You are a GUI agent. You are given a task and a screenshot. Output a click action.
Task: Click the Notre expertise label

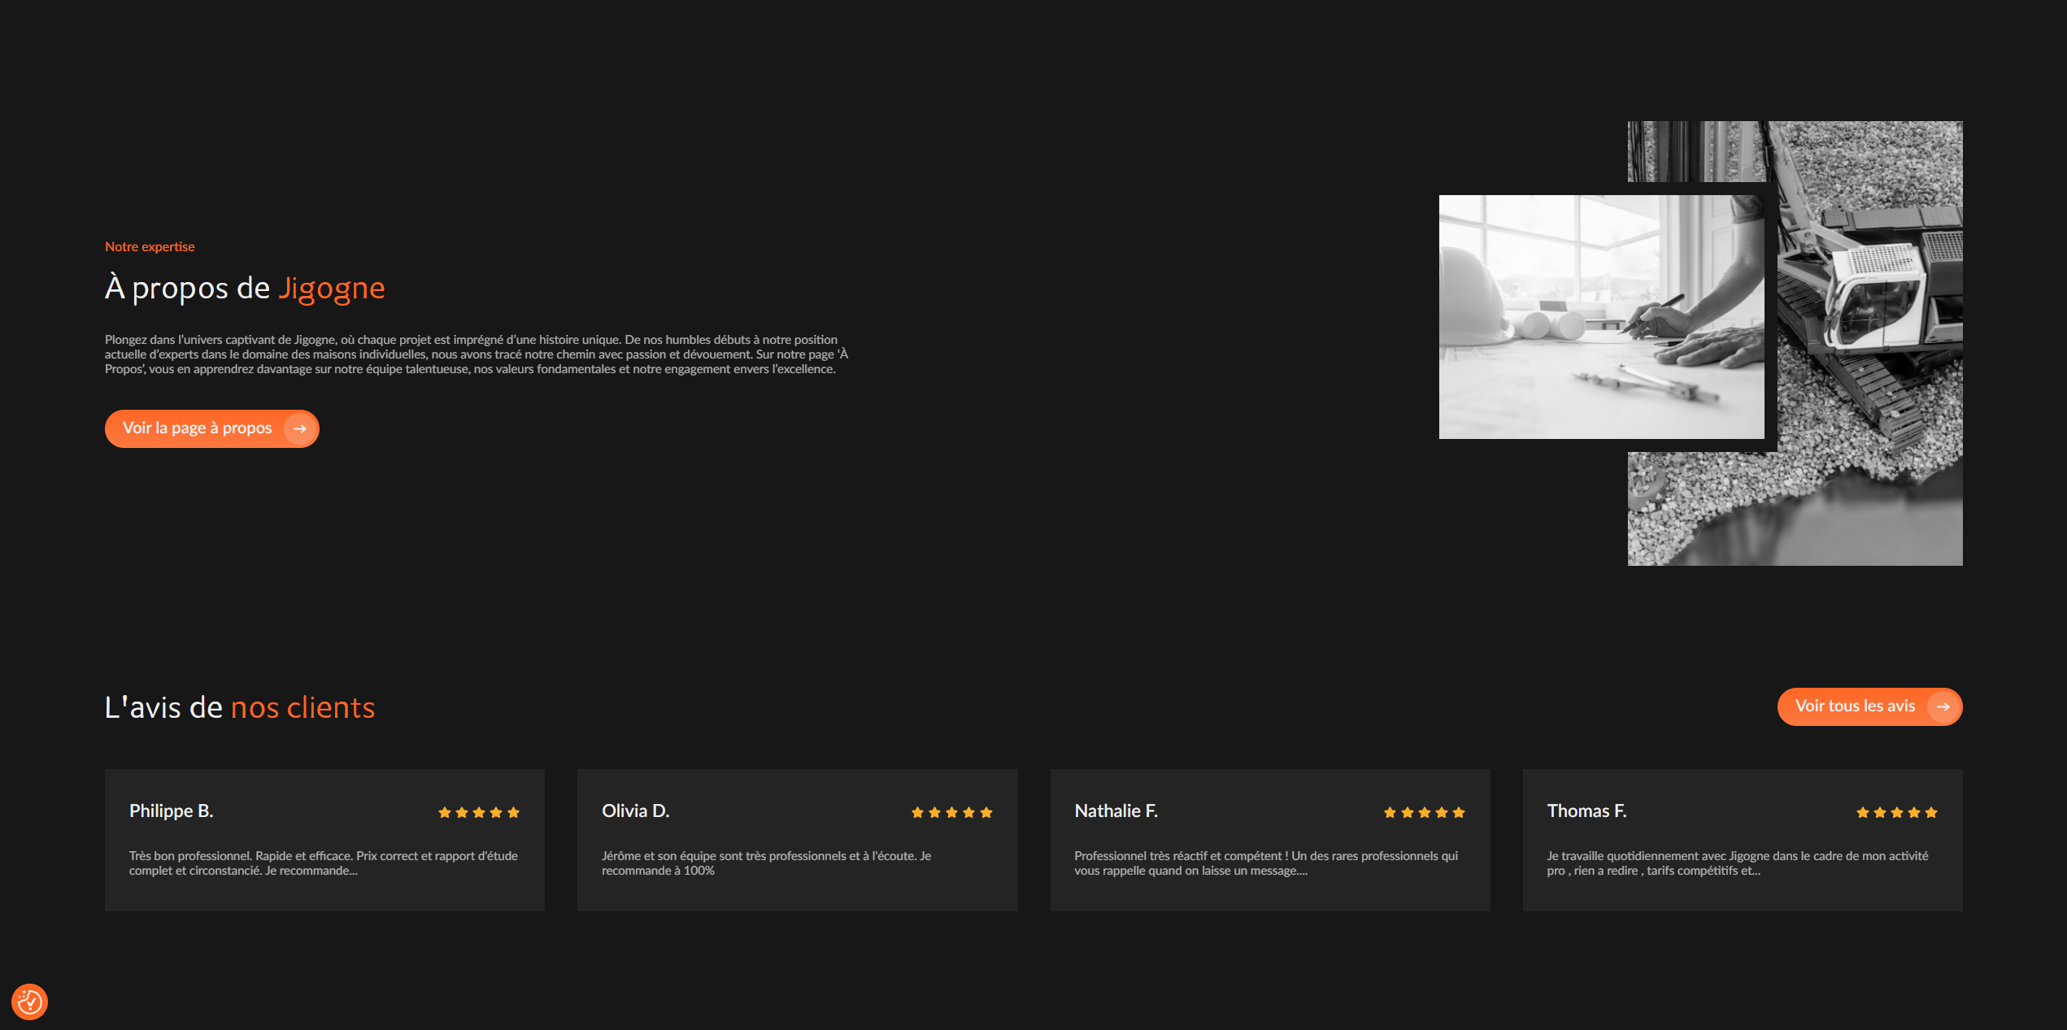(x=150, y=246)
